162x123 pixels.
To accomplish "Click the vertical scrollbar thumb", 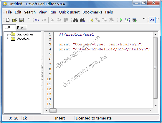I will pos(155,68).
